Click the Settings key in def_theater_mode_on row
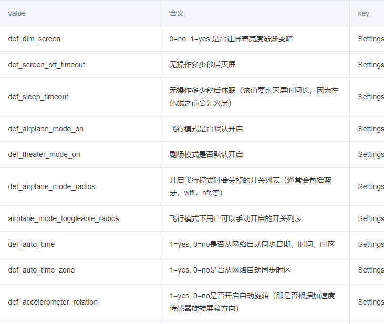 371,154
